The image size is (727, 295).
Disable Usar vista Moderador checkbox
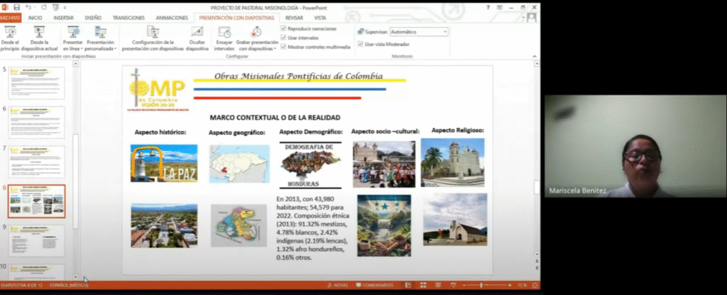(360, 43)
